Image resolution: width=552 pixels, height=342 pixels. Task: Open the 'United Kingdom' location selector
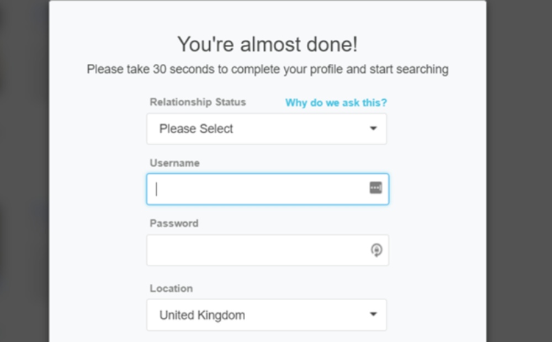(x=266, y=315)
